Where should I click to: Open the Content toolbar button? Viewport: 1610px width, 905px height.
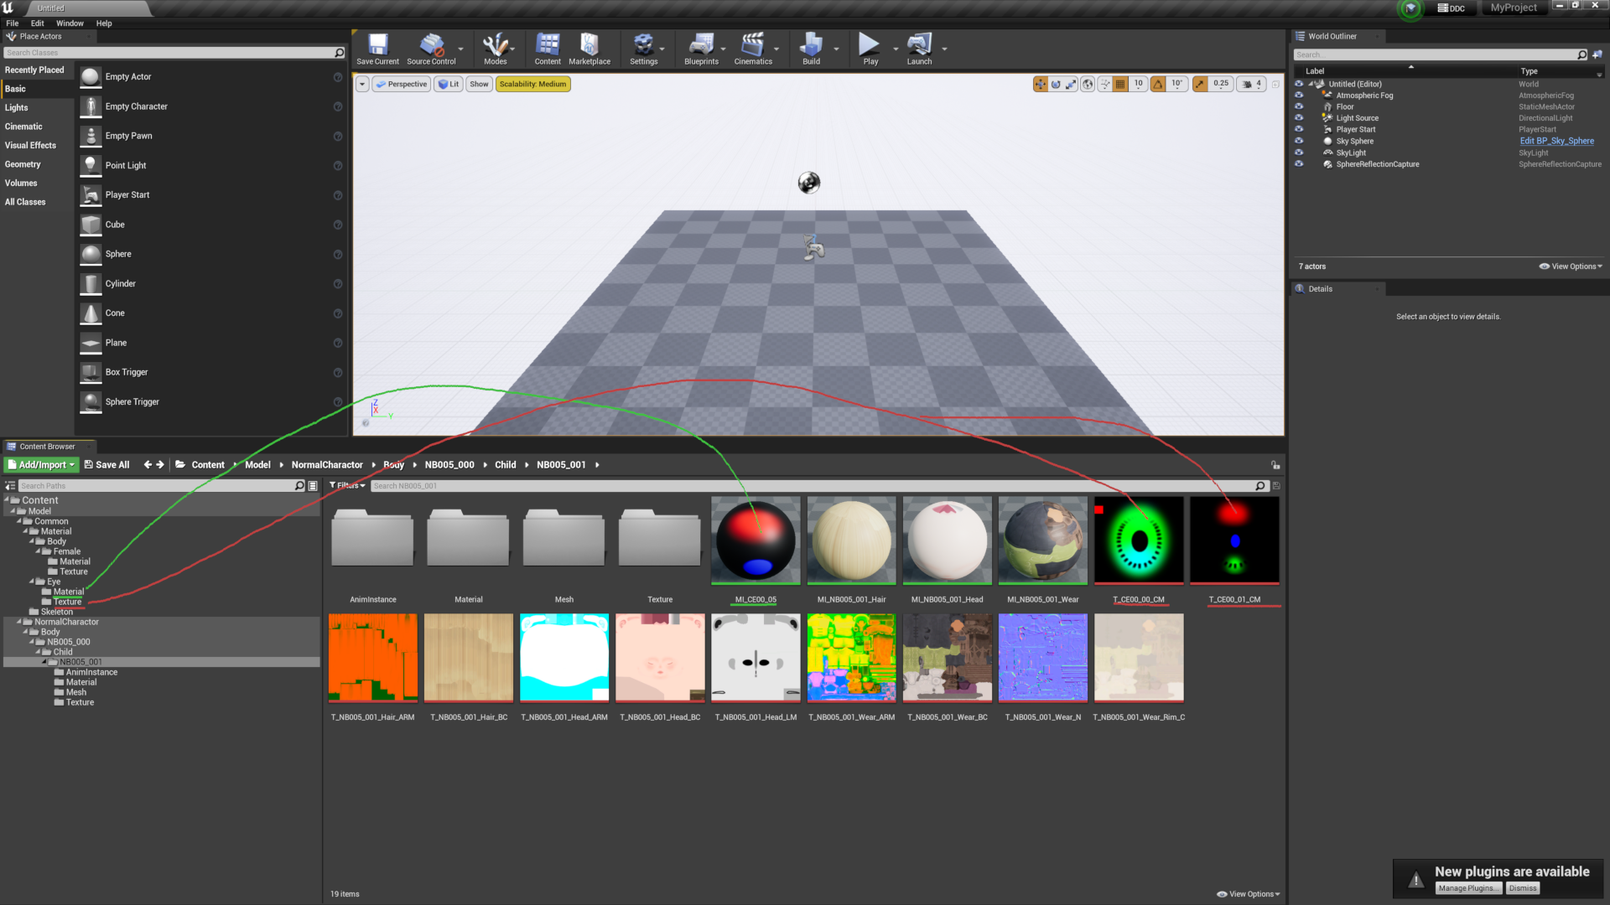548,49
